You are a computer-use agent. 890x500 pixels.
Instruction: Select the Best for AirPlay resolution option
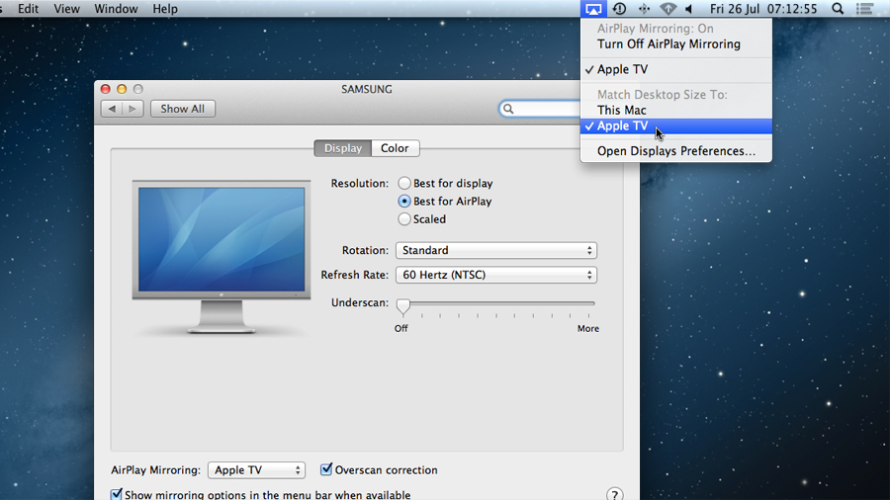tap(404, 202)
